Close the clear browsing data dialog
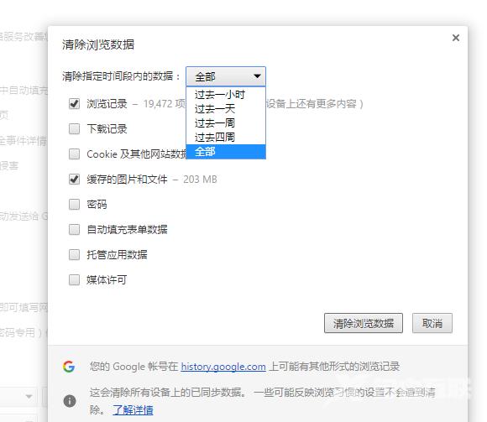 point(456,38)
